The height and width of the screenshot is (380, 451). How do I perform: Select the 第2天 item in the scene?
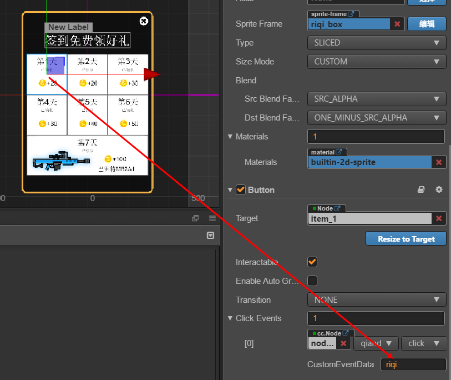87,74
